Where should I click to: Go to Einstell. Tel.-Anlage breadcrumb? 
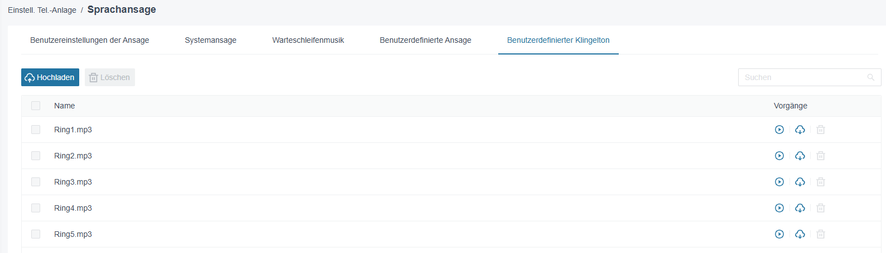42,10
